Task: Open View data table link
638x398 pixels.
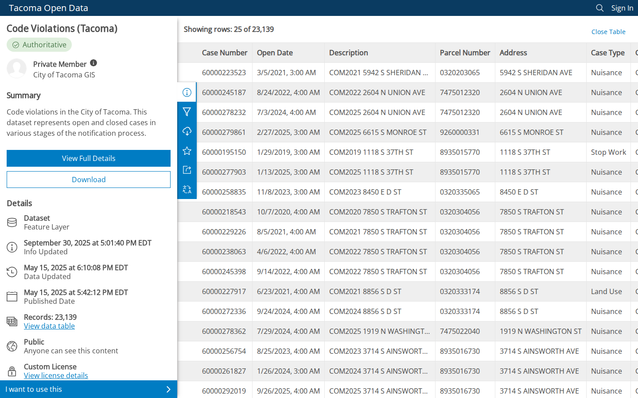Action: point(49,326)
